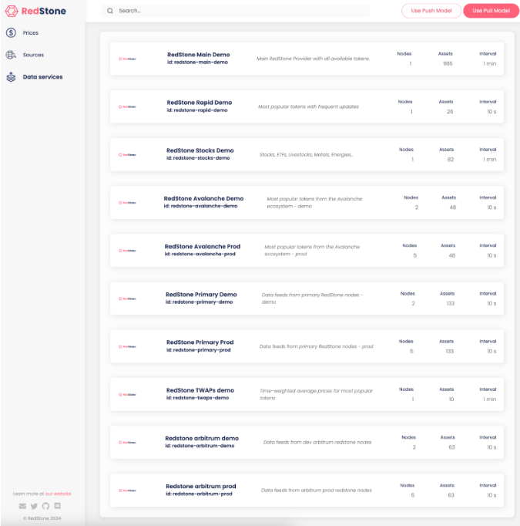Click the Assets value 82 on Stocks Demo
Screen dimensions: 520x526
[x=451, y=160]
